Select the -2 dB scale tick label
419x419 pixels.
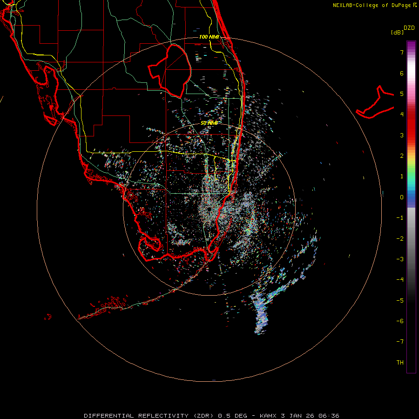coord(400,238)
